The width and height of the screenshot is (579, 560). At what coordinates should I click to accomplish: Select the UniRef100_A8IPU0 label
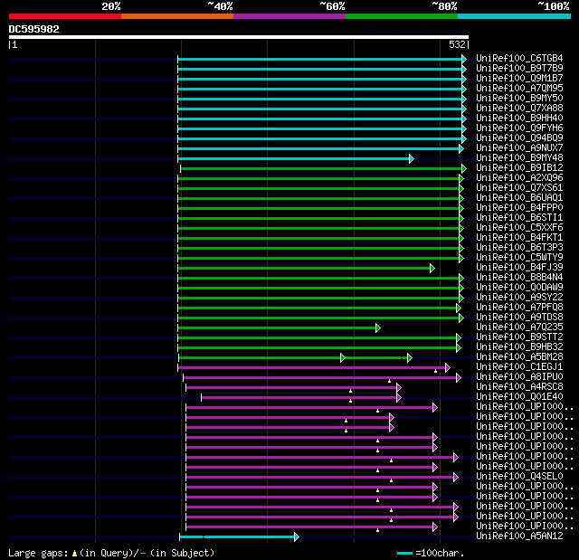[x=519, y=377]
